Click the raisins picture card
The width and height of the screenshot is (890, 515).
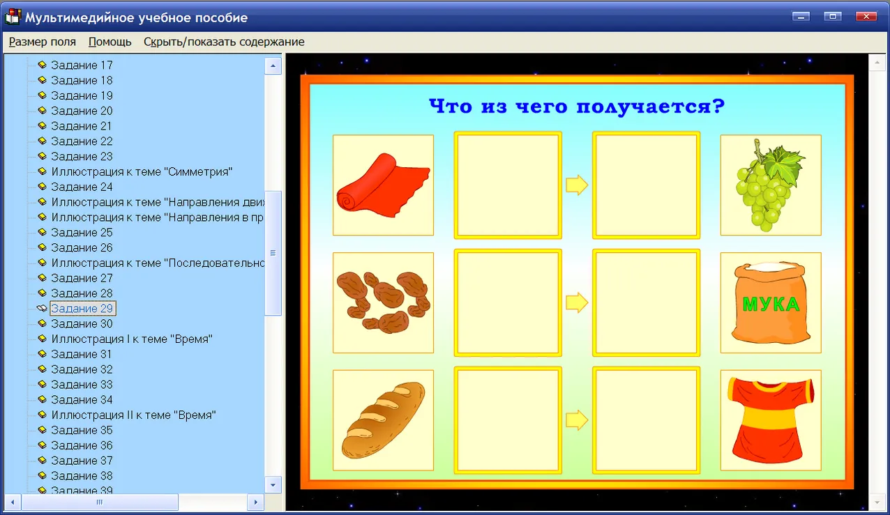tap(383, 302)
